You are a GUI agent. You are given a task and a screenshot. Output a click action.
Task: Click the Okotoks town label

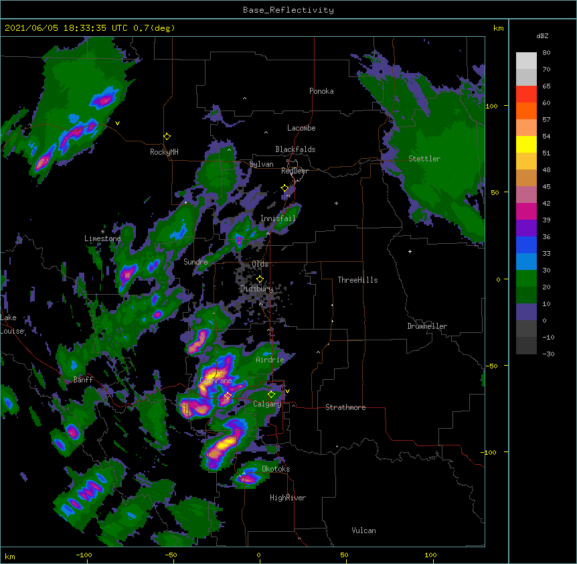(x=276, y=469)
